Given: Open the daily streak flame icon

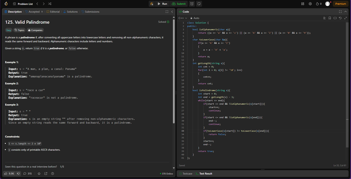Looking at the screenshot, I should (x=318, y=4).
